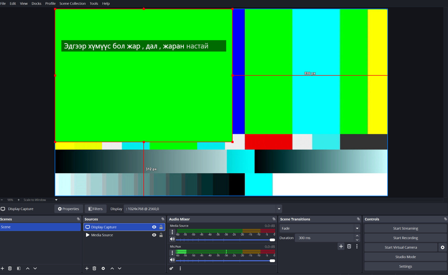448x275 pixels.
Task: Open the Docks menu
Action: (x=36, y=3)
